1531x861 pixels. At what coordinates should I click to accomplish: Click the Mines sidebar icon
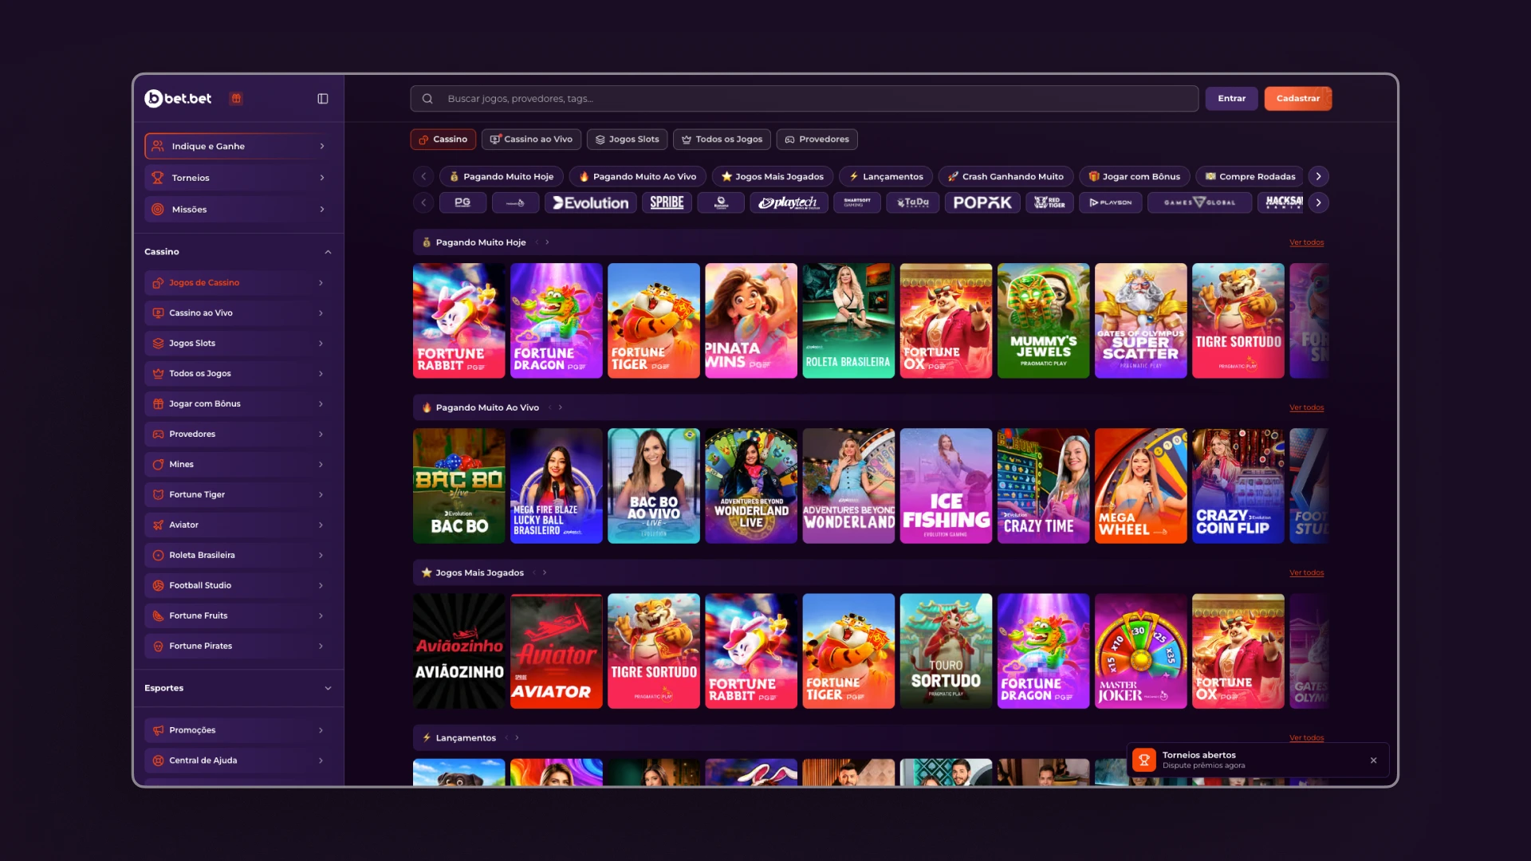[158, 465]
